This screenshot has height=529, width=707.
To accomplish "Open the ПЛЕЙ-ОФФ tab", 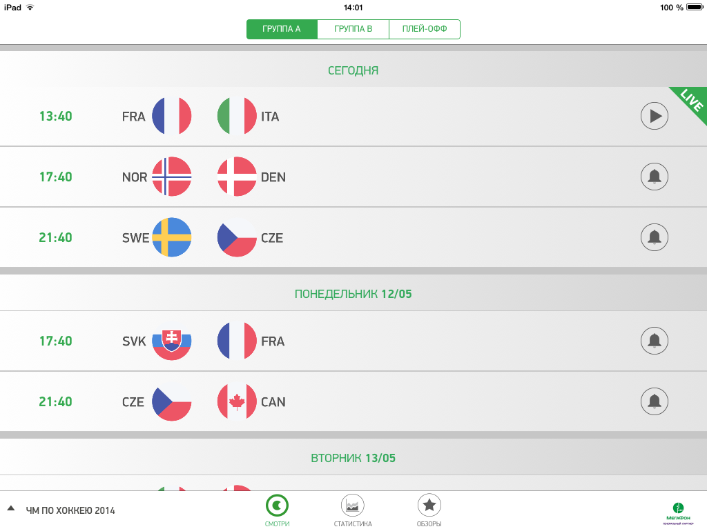I will pos(425,29).
